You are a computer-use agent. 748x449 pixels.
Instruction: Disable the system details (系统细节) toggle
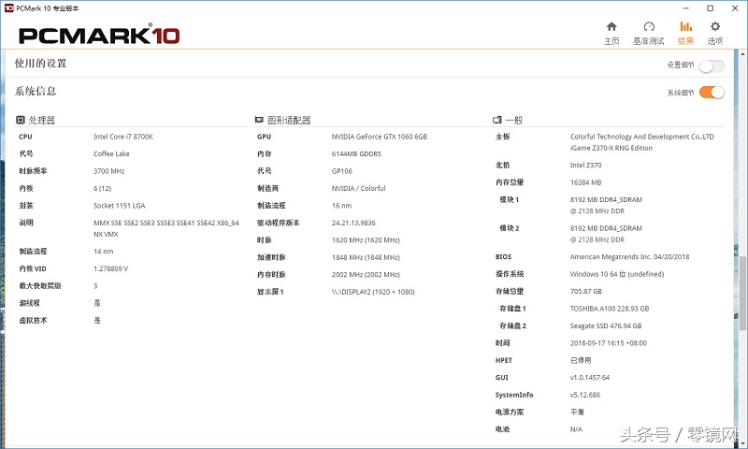(712, 92)
